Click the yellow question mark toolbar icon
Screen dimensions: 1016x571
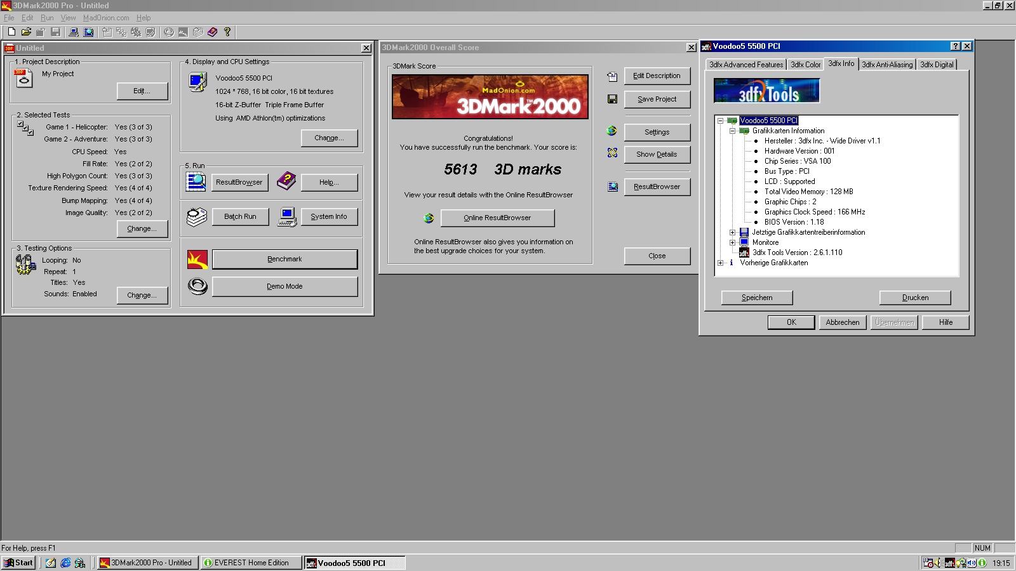tap(227, 32)
